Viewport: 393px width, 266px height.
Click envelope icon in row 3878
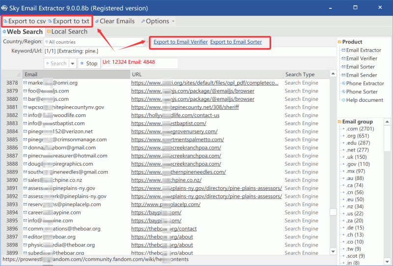(25, 83)
